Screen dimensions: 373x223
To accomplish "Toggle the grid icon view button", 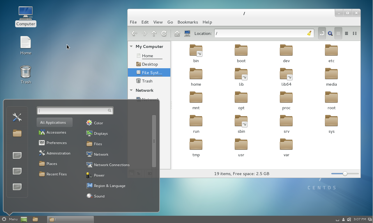I will 338,33.
